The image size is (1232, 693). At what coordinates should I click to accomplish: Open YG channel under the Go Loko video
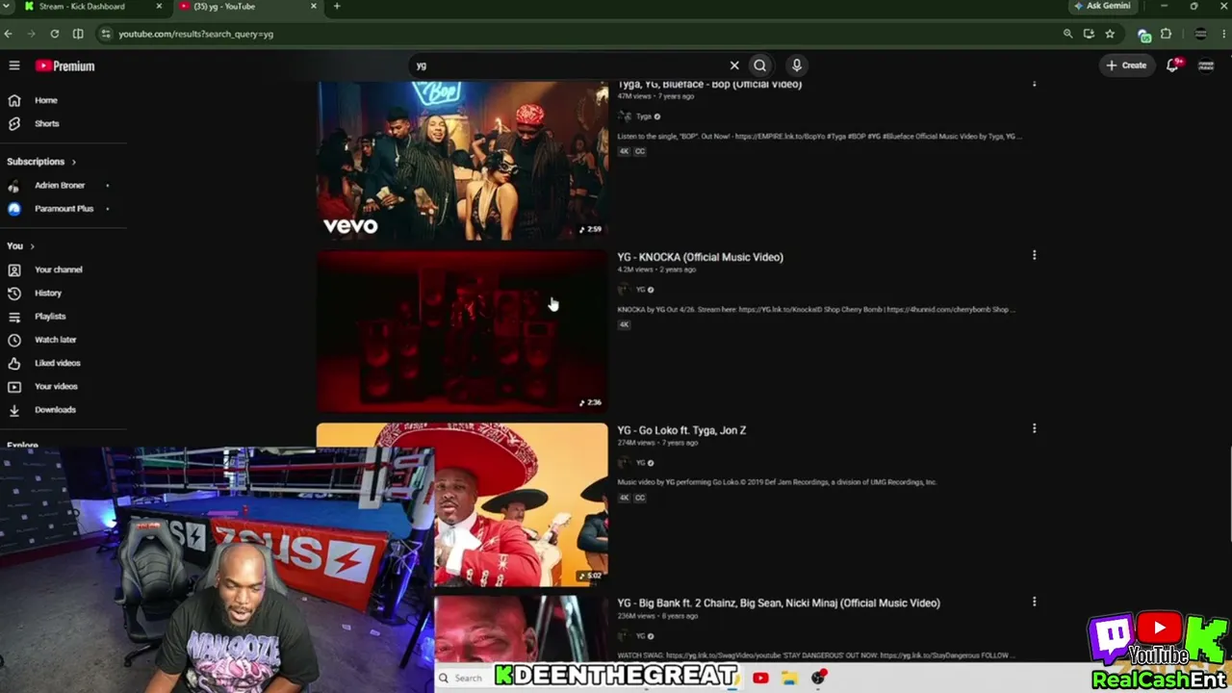(639, 463)
